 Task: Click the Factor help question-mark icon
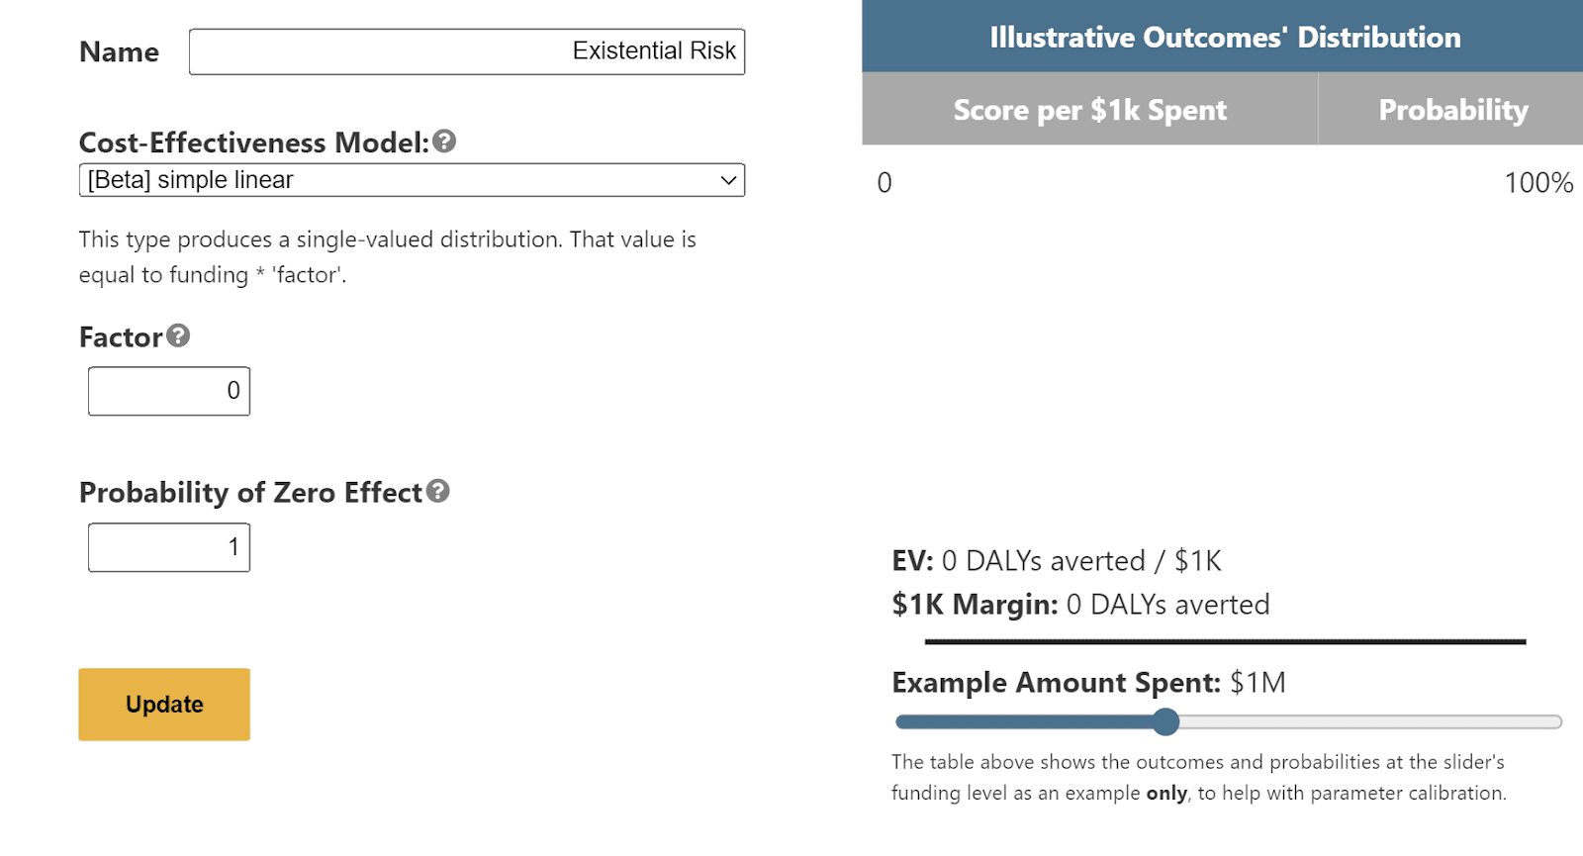pos(178,335)
